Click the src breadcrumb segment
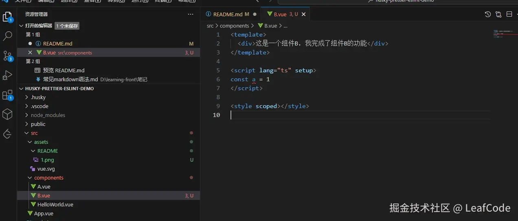The width and height of the screenshot is (518, 221). click(x=210, y=26)
